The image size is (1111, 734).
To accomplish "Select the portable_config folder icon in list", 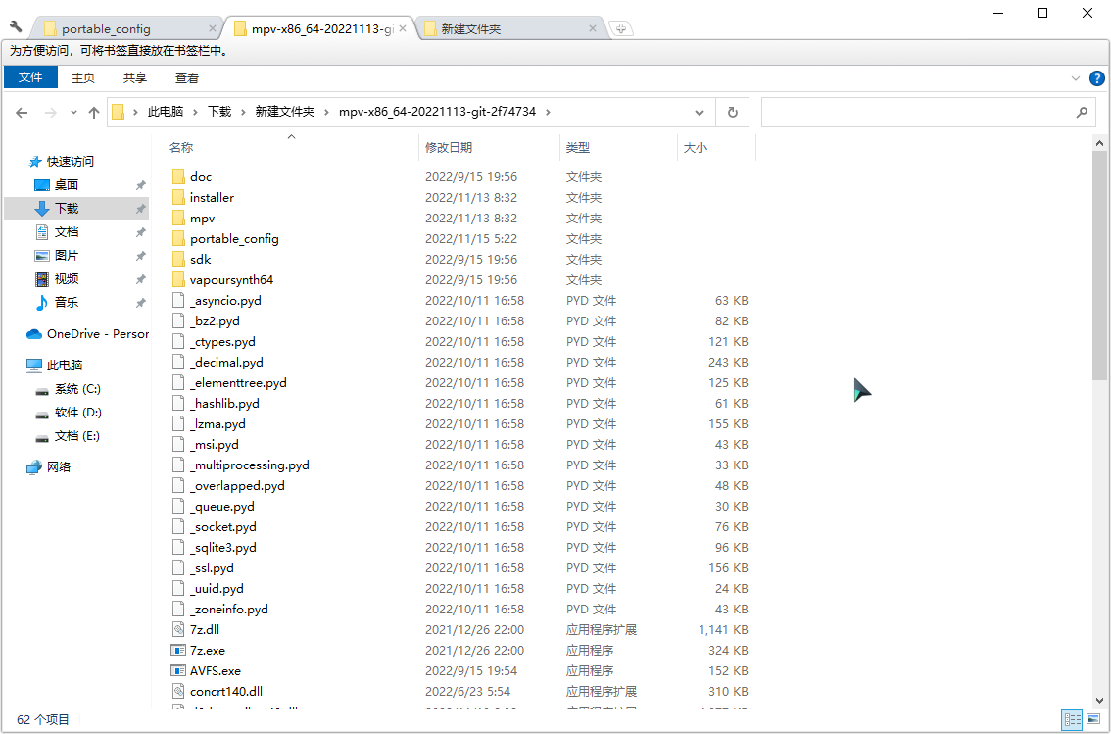I will 178,238.
